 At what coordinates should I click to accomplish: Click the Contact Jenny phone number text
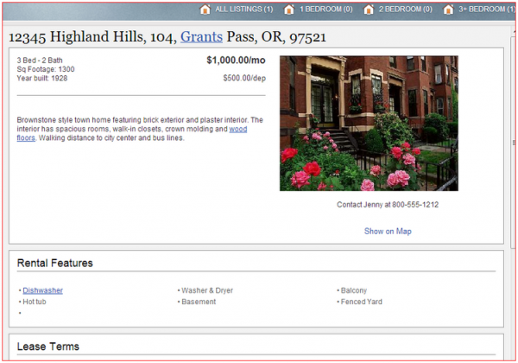coord(388,205)
